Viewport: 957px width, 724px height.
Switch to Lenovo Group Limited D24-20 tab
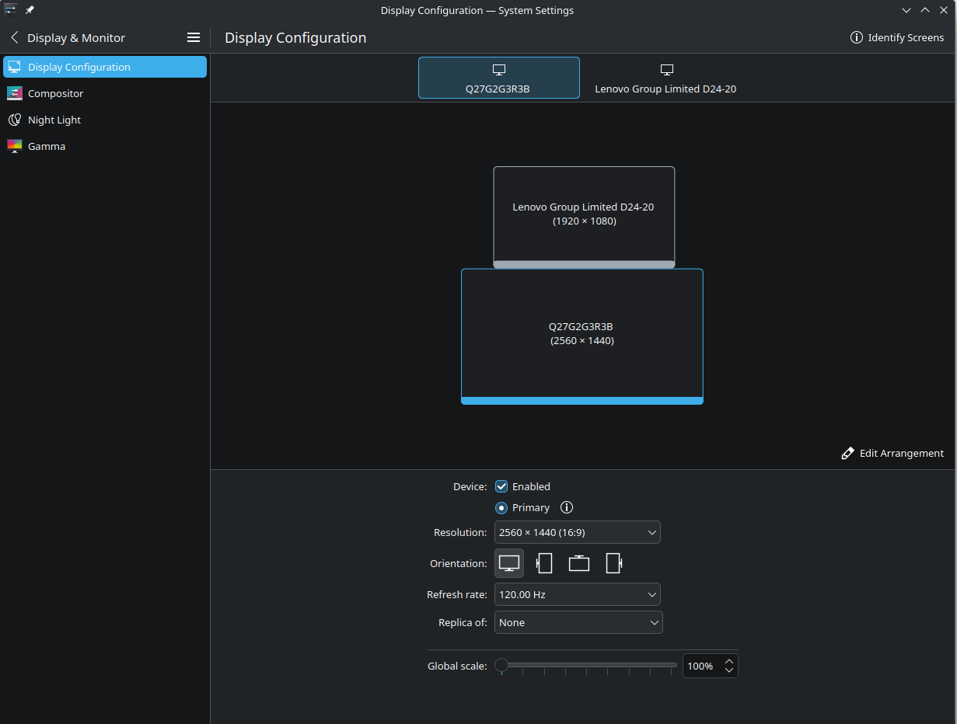pos(665,78)
